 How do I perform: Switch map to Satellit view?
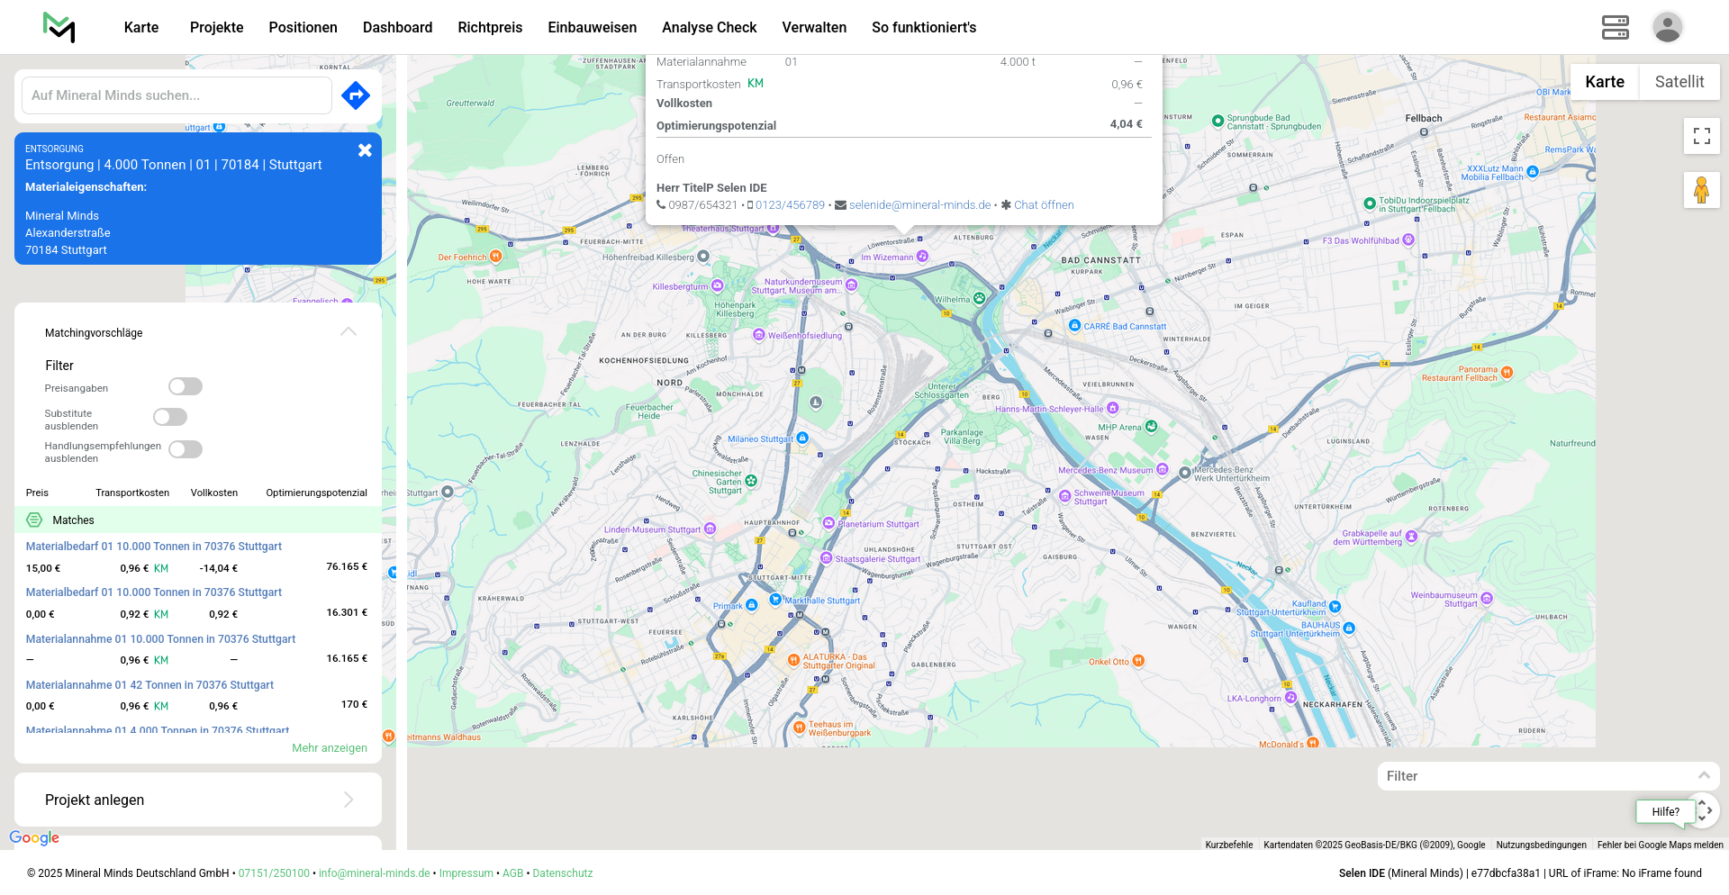1679,82
